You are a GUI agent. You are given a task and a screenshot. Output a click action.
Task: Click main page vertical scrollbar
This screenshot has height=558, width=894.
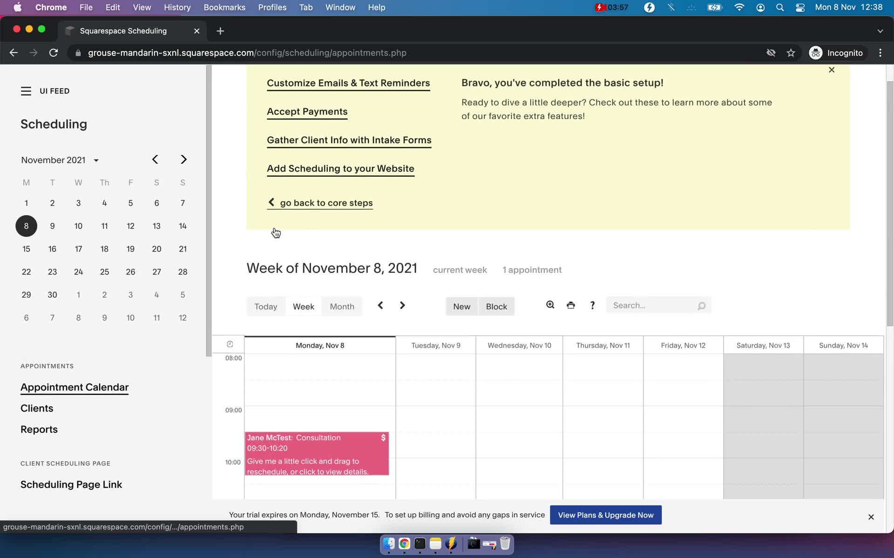[x=890, y=204]
